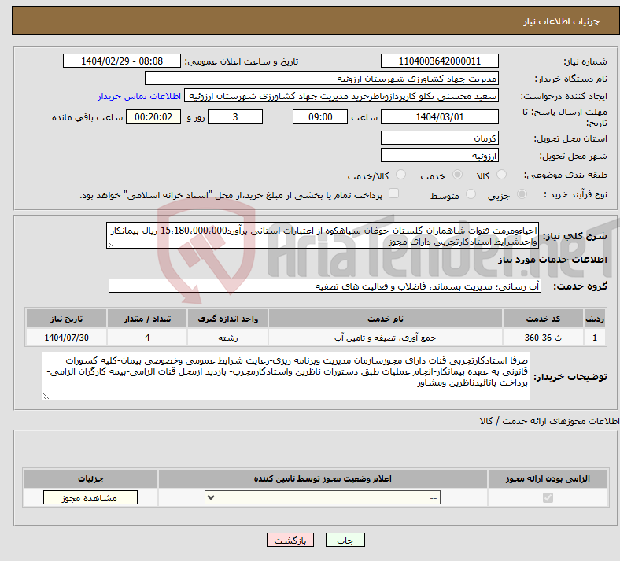Select the جزیی purchase type radio
Image resolution: width=620 pixels, height=561 pixels.
click(x=522, y=194)
